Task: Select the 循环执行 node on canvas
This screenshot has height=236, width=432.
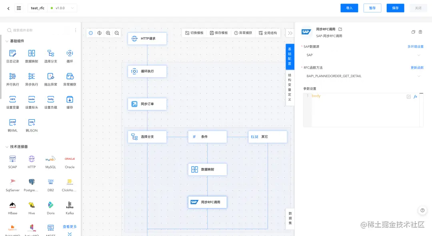Action: 147,71
